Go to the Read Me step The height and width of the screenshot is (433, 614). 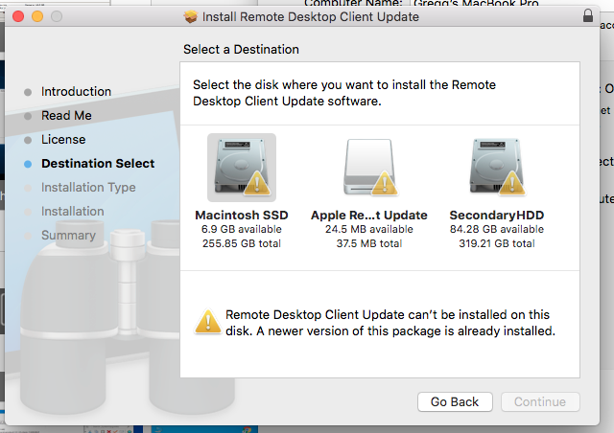tap(66, 116)
